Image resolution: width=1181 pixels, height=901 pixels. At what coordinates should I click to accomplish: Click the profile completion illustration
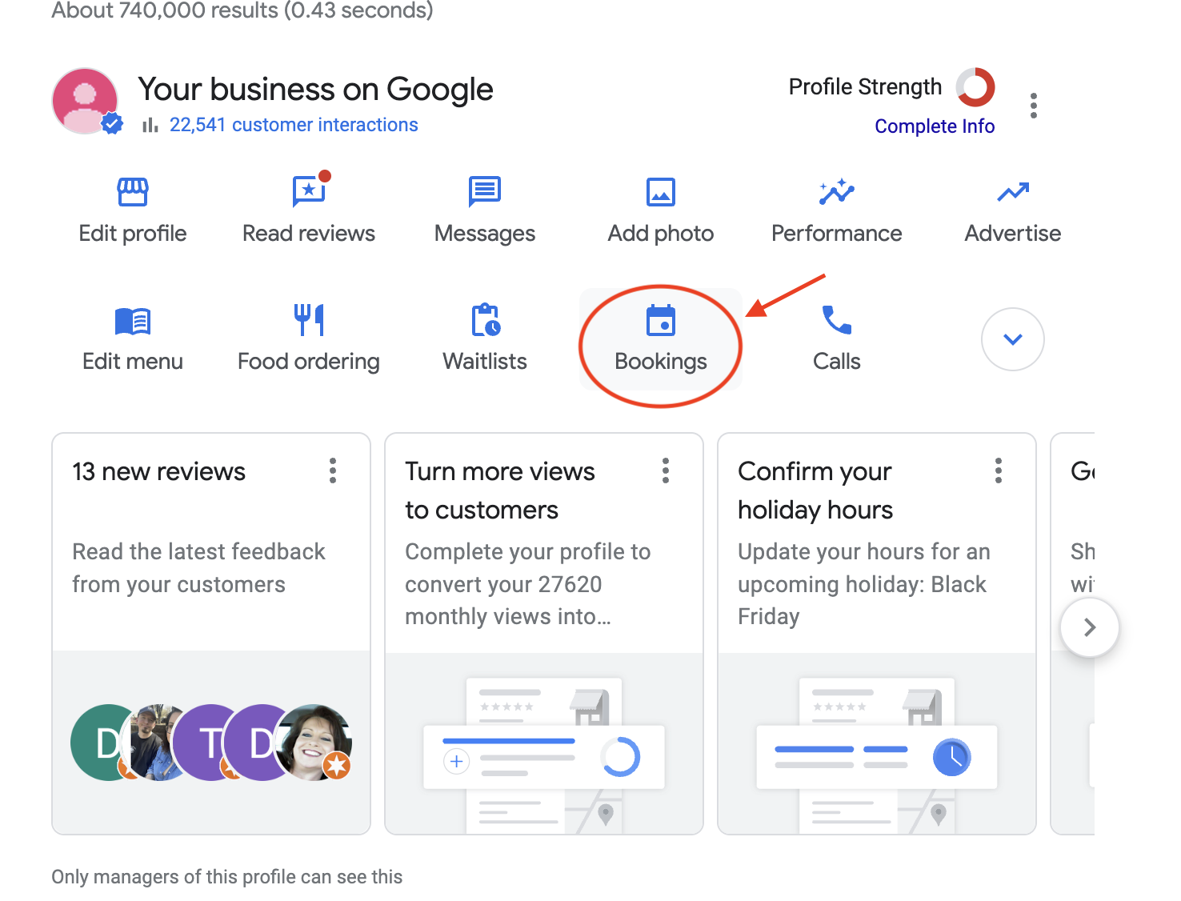pos(544,755)
